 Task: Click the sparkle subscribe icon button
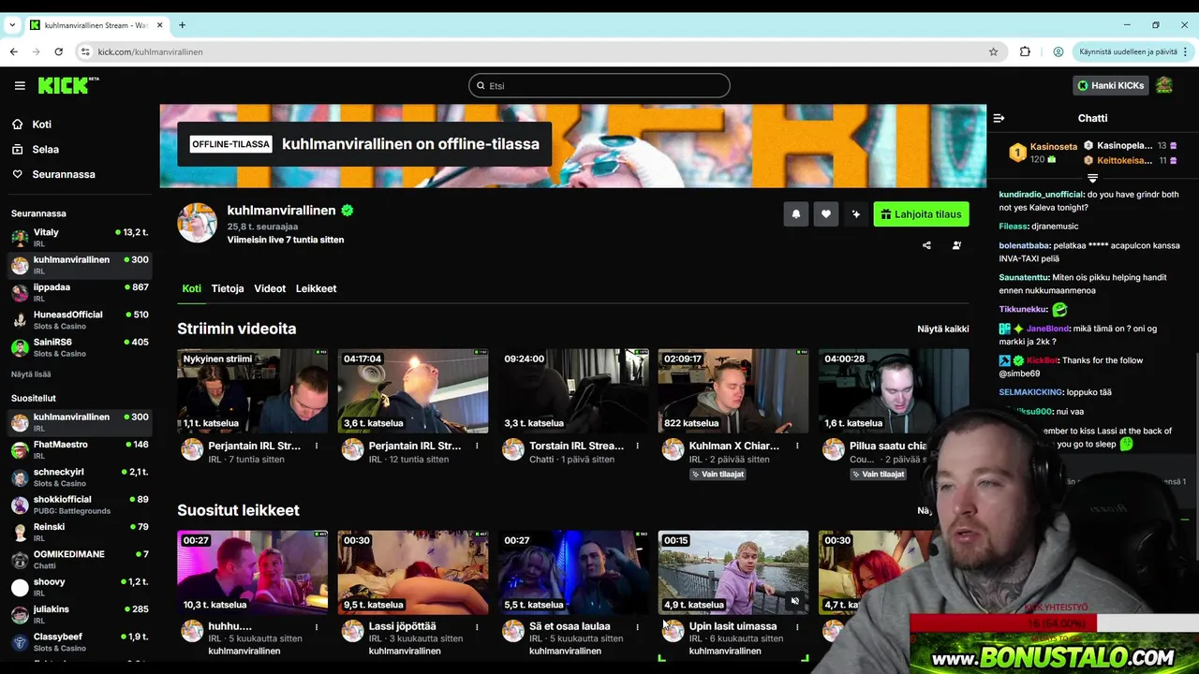tap(855, 214)
